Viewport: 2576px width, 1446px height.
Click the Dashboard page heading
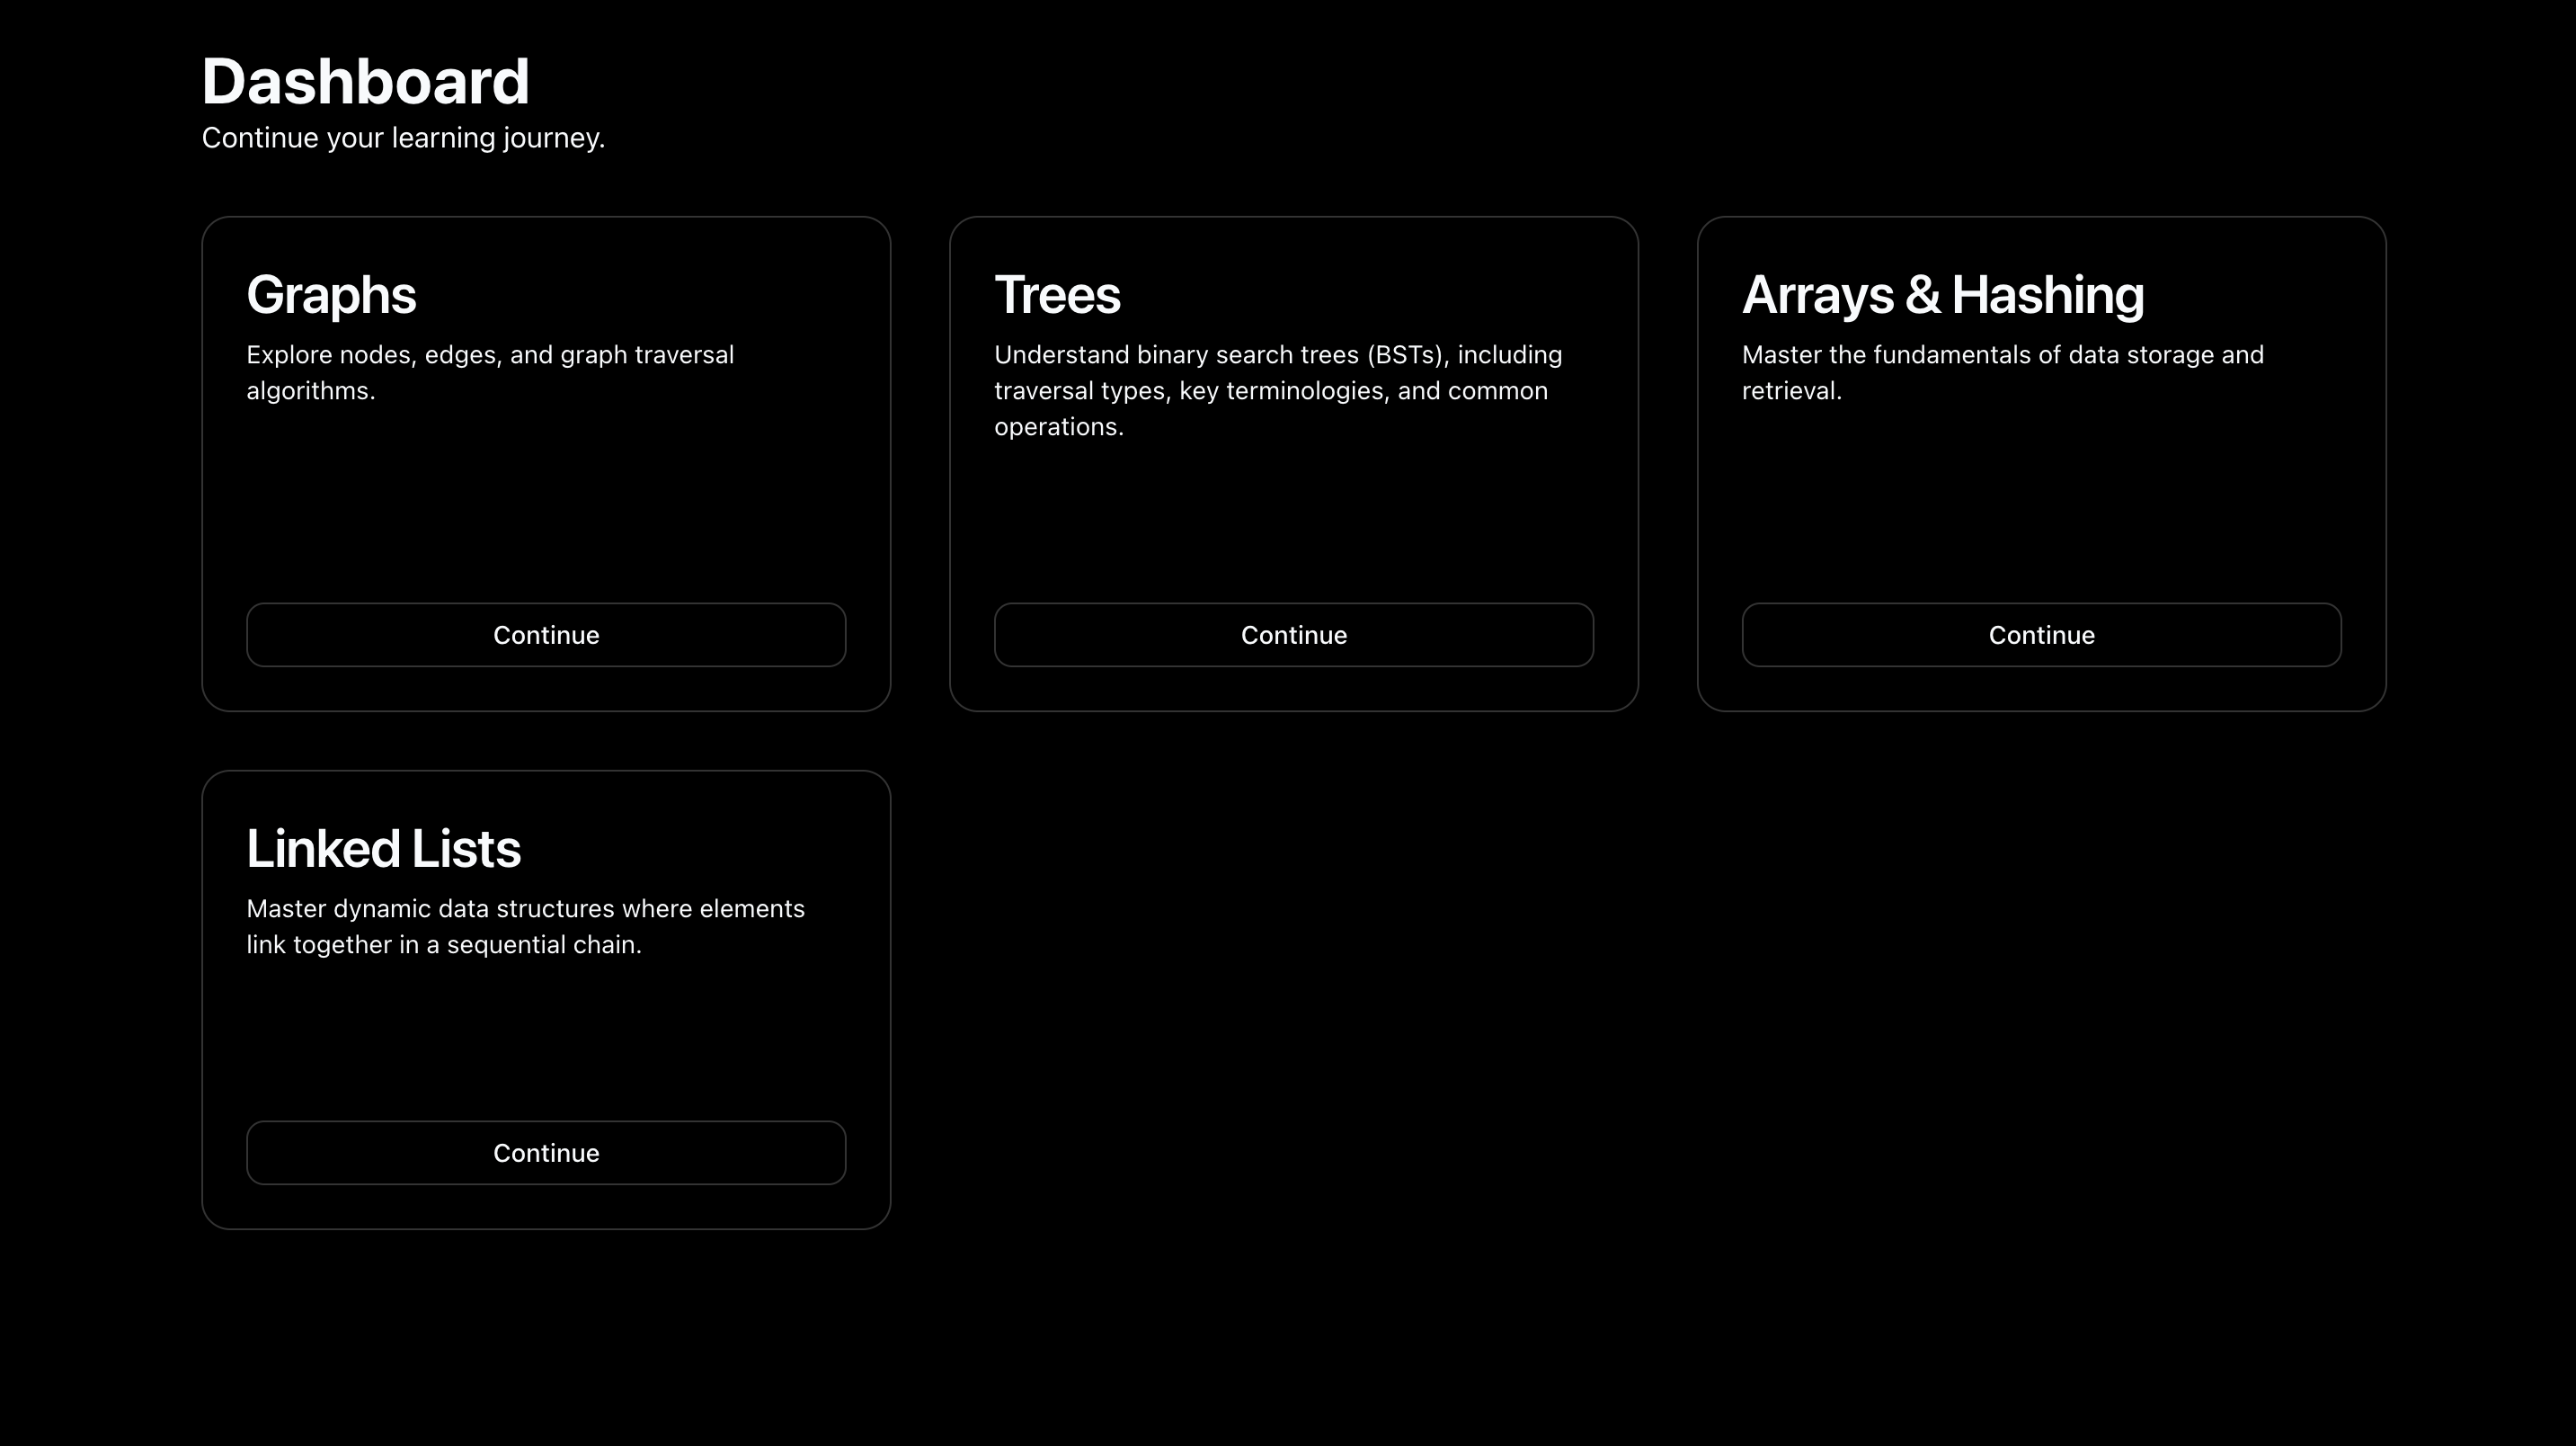click(365, 81)
